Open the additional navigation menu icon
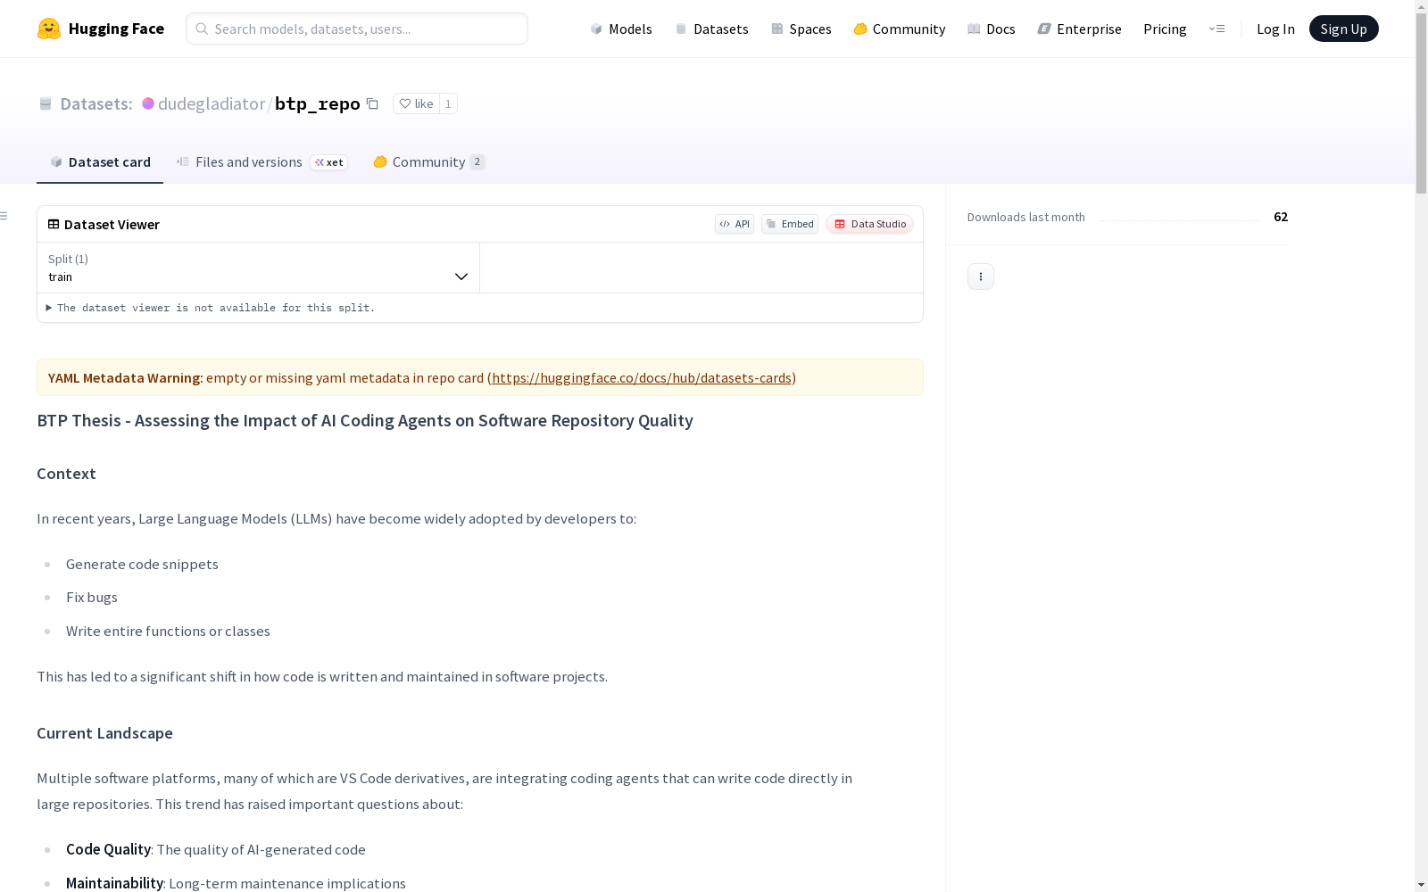The height and width of the screenshot is (892, 1428). (1216, 29)
